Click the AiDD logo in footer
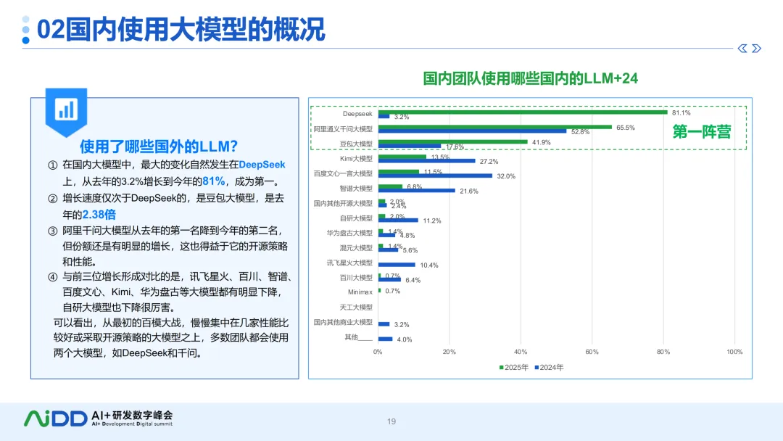Screen dimensions: 783x441 55,419
